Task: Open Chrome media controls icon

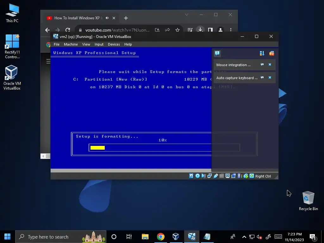Action: tap(190, 30)
